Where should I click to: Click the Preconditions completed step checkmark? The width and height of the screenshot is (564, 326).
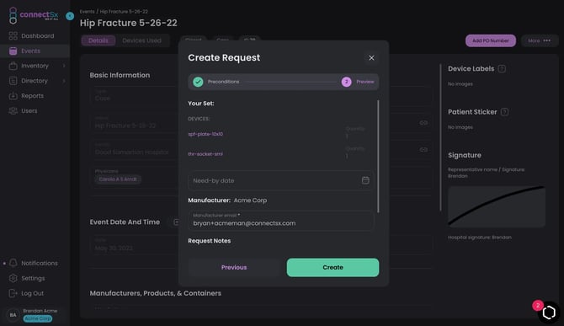[198, 82]
